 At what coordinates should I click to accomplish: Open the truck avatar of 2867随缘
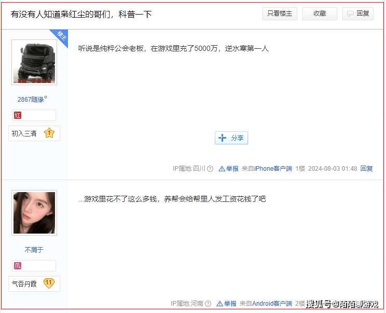pyautogui.click(x=34, y=62)
